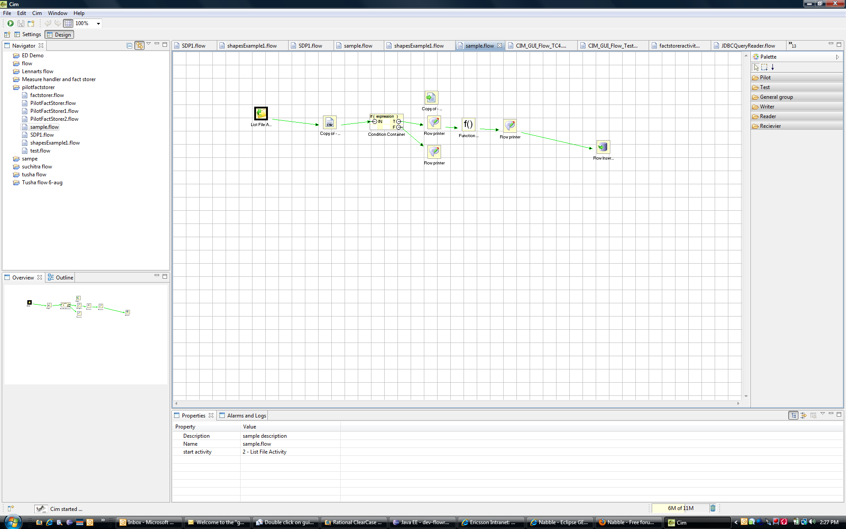
Task: Click the top Copy of node icon
Action: pyautogui.click(x=431, y=97)
